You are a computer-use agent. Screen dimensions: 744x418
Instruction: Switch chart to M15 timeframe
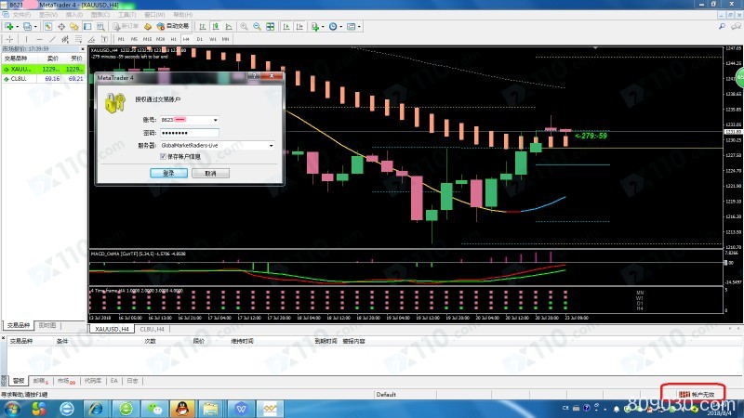click(x=147, y=39)
